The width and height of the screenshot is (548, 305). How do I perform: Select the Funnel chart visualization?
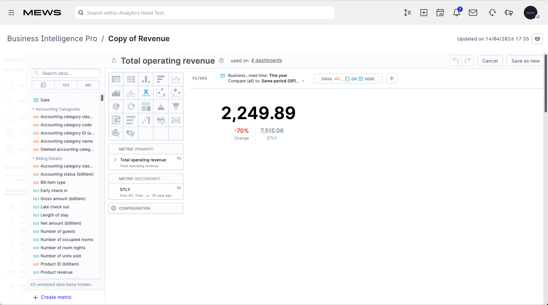(x=176, y=106)
